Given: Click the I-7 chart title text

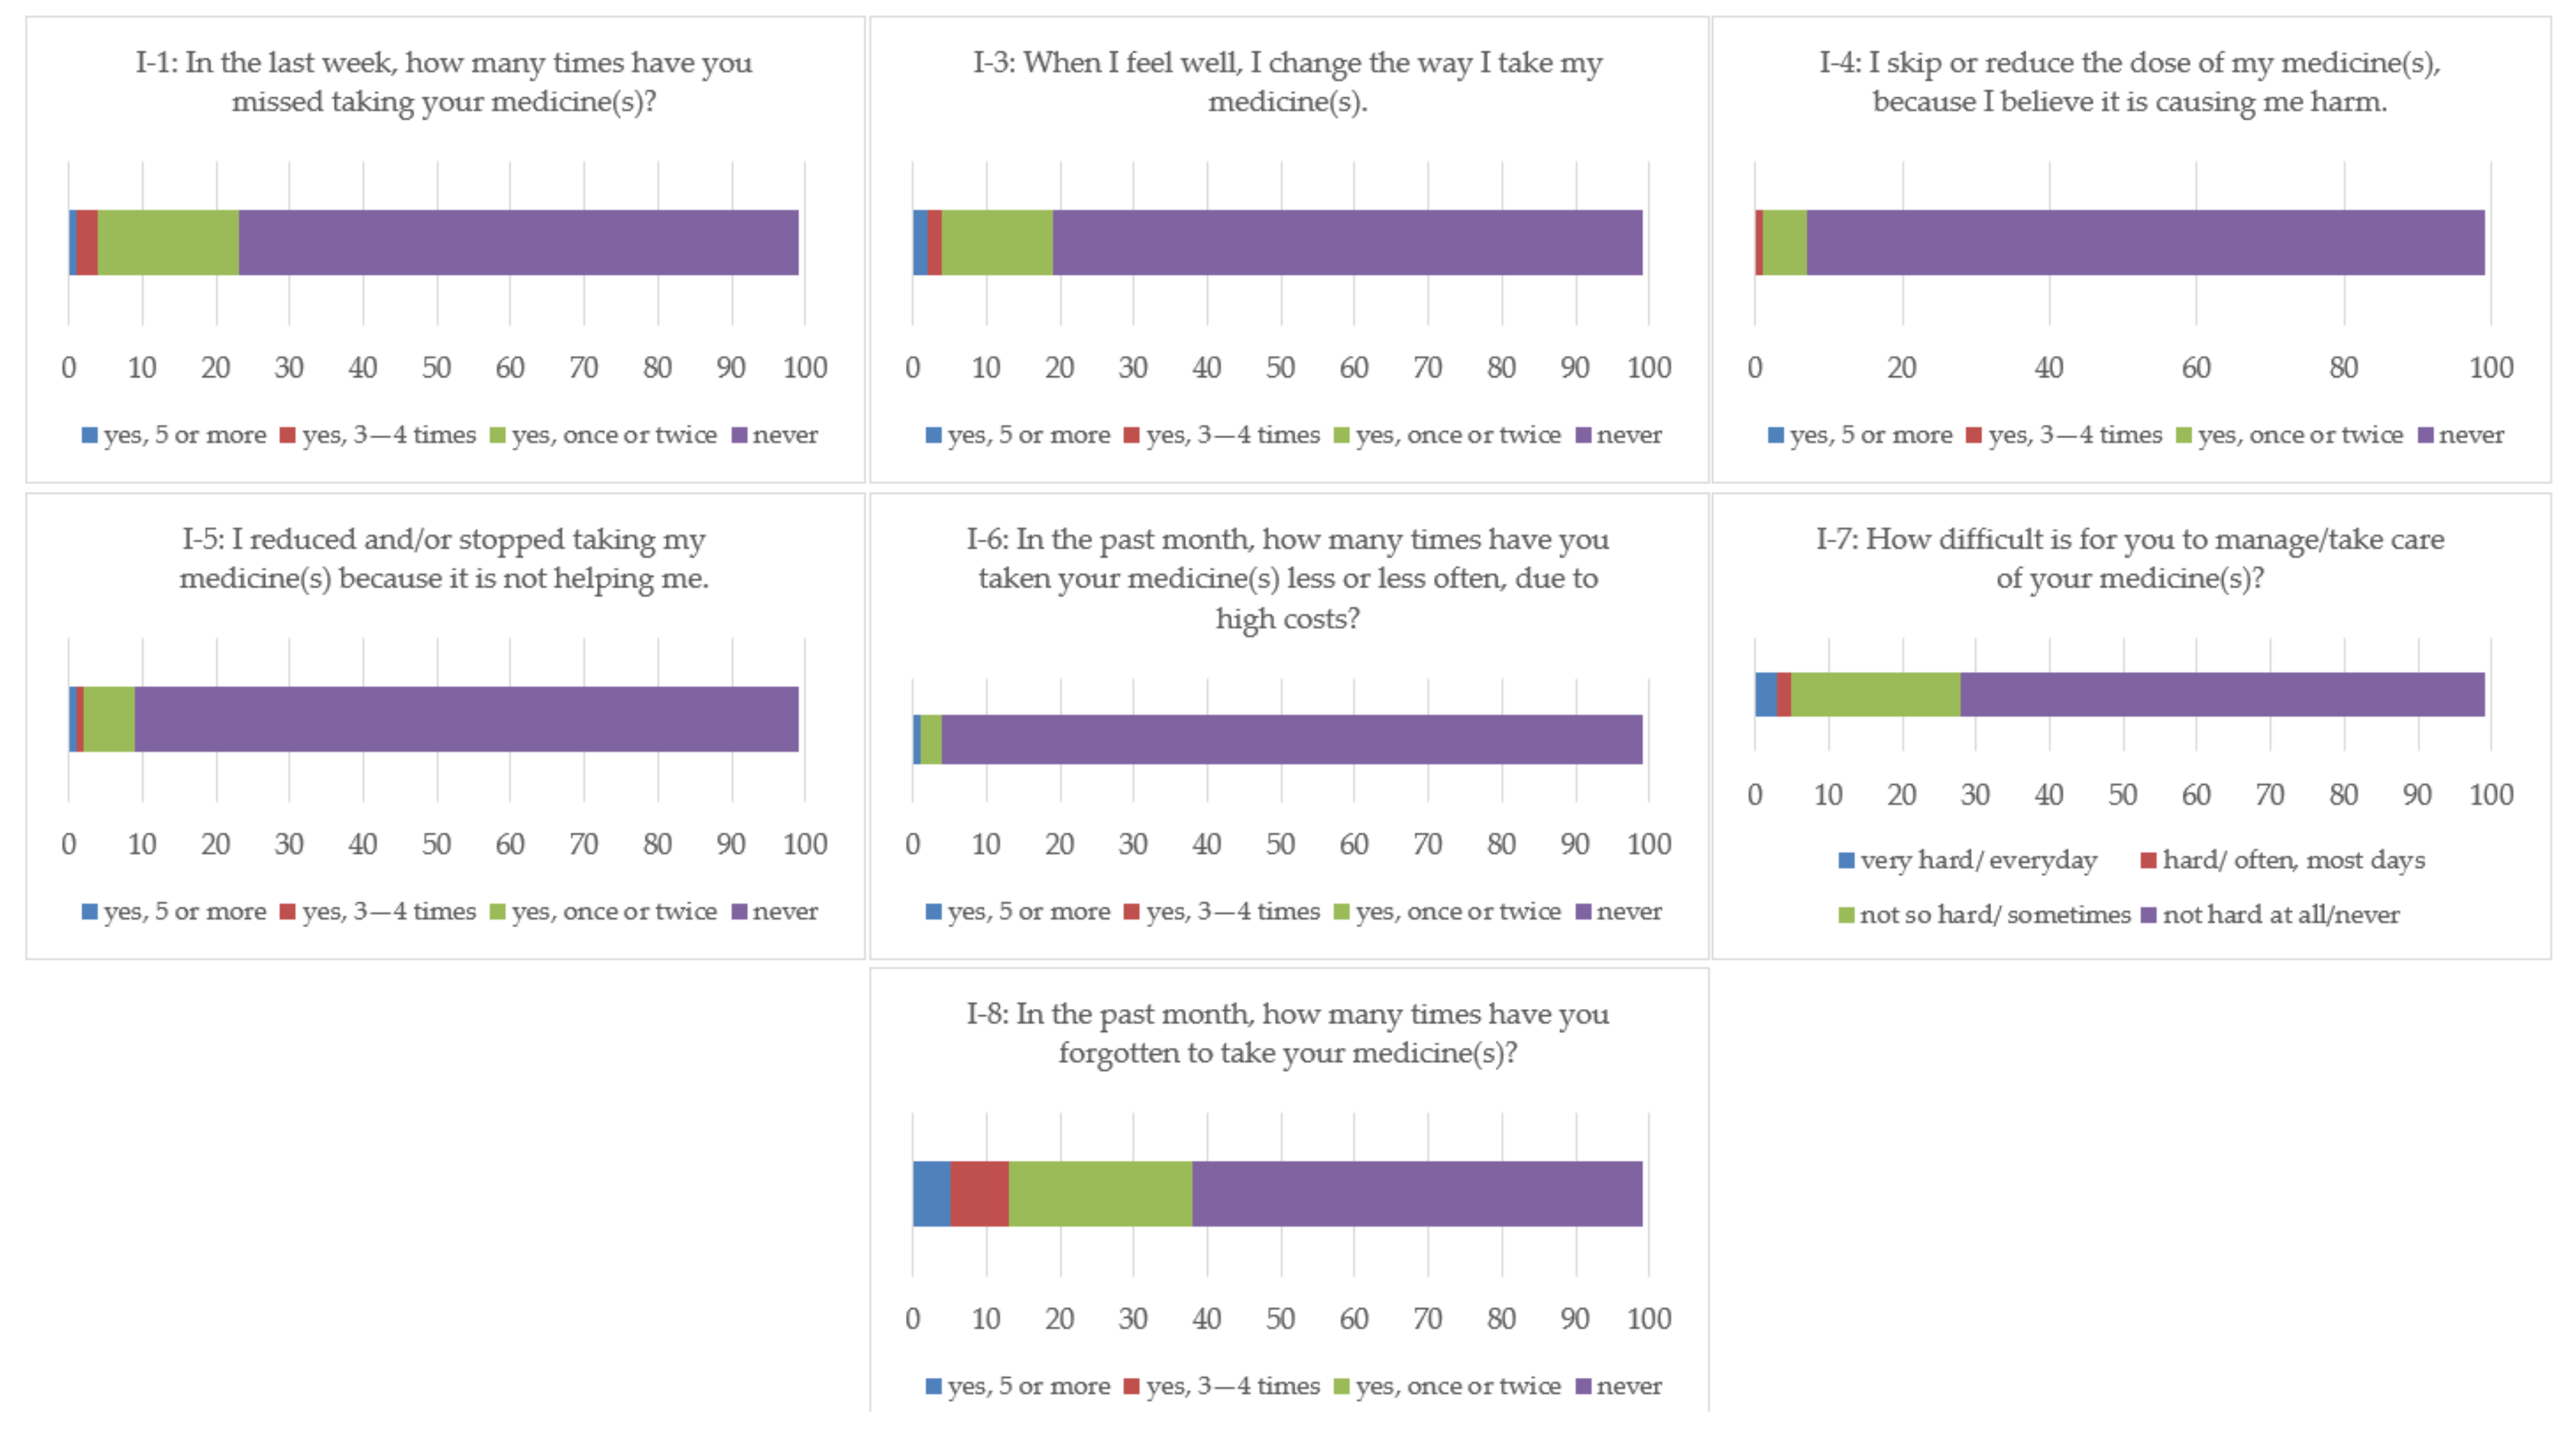Looking at the screenshot, I should point(2130,558).
